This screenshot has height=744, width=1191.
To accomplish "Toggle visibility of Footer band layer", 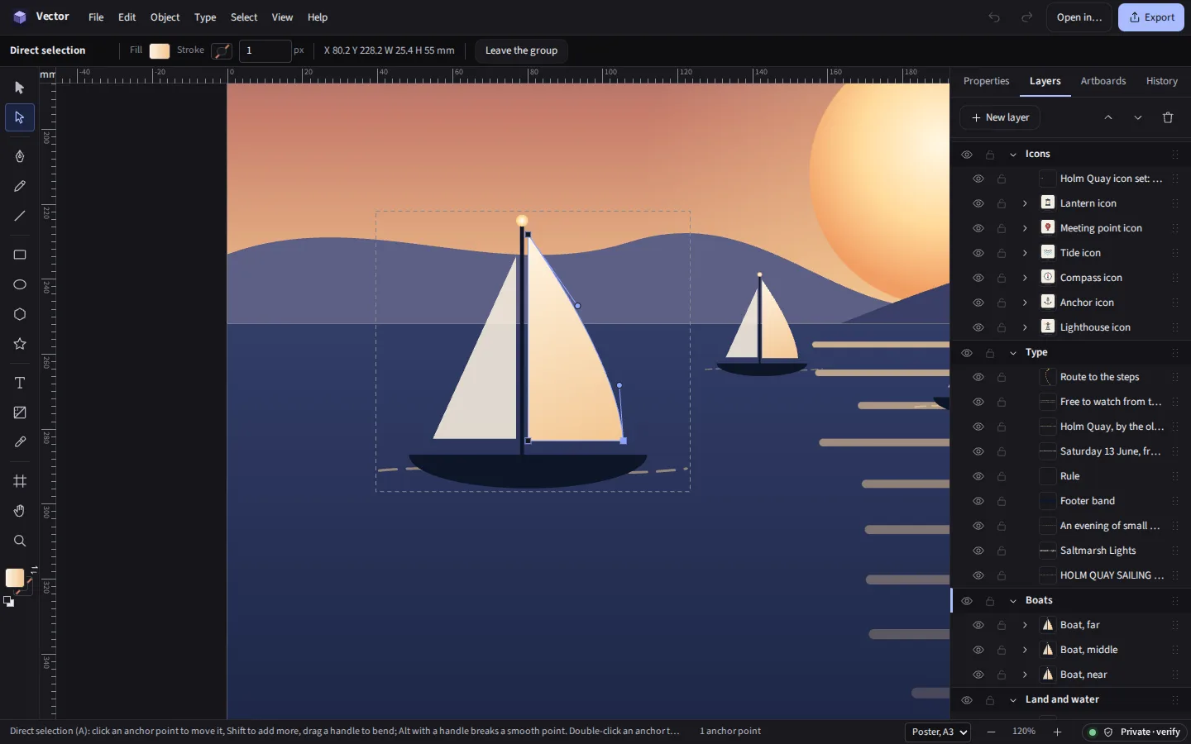I will (x=978, y=501).
